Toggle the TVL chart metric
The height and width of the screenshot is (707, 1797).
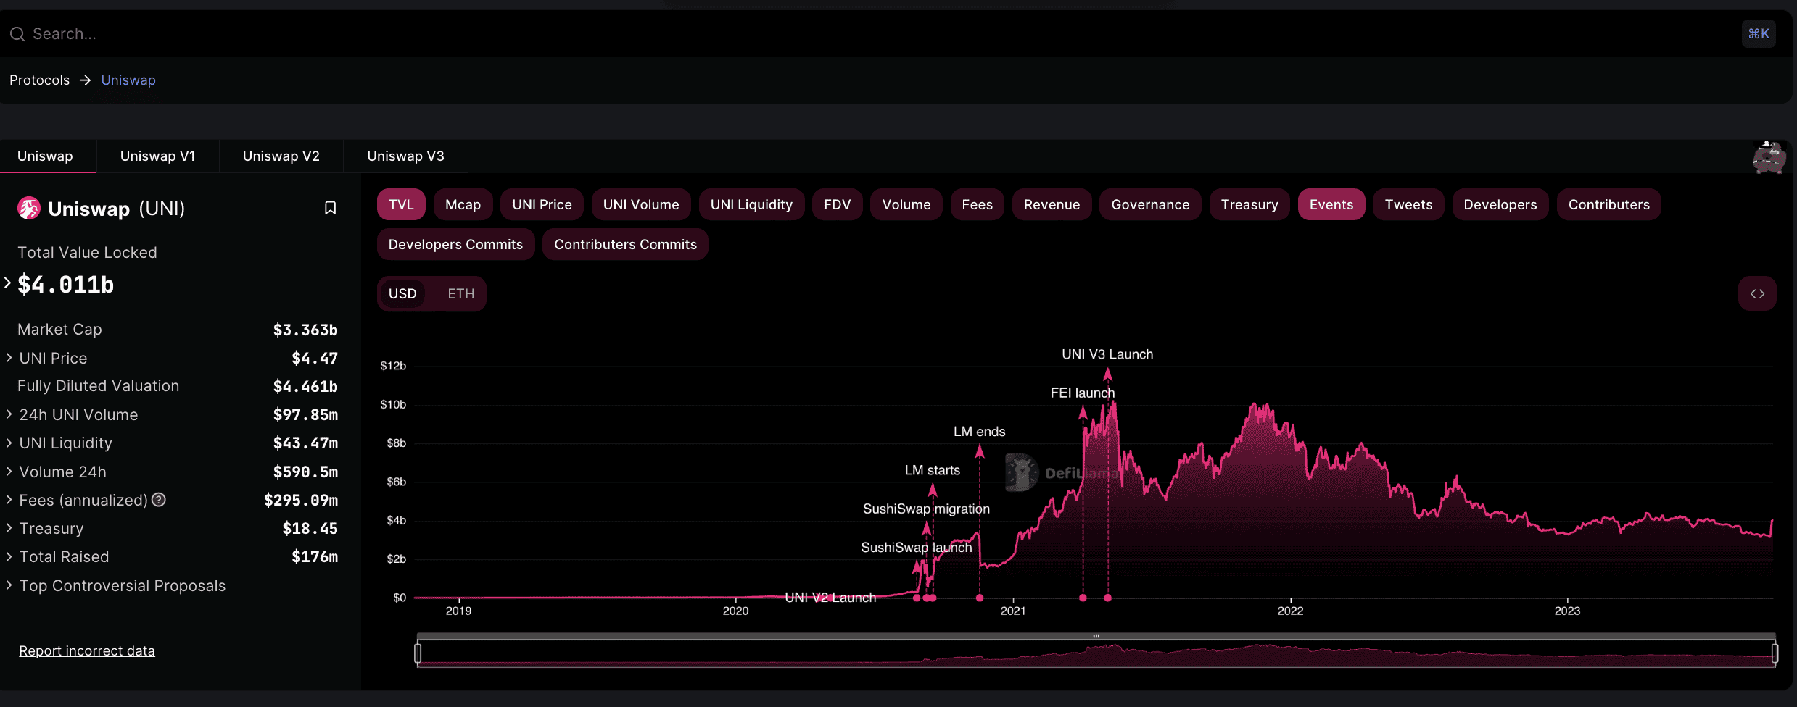(x=401, y=205)
